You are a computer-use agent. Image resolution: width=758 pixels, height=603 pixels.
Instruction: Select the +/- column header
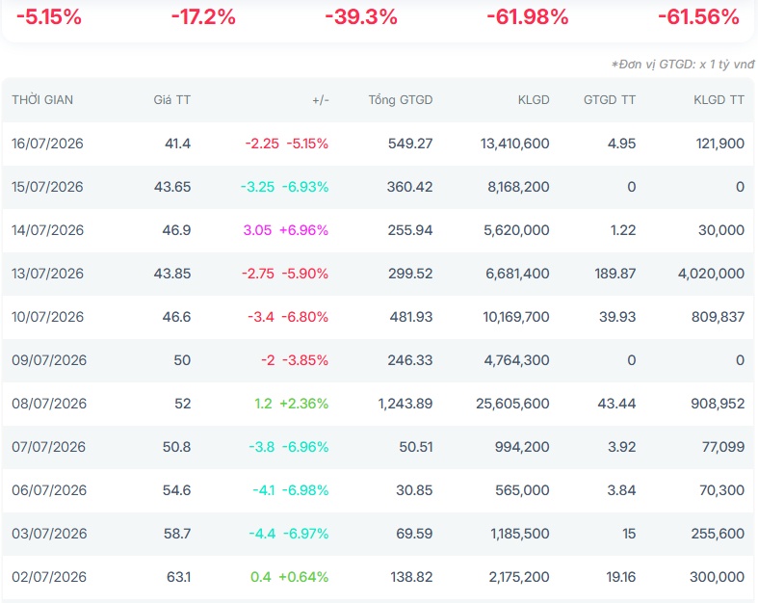[321, 100]
